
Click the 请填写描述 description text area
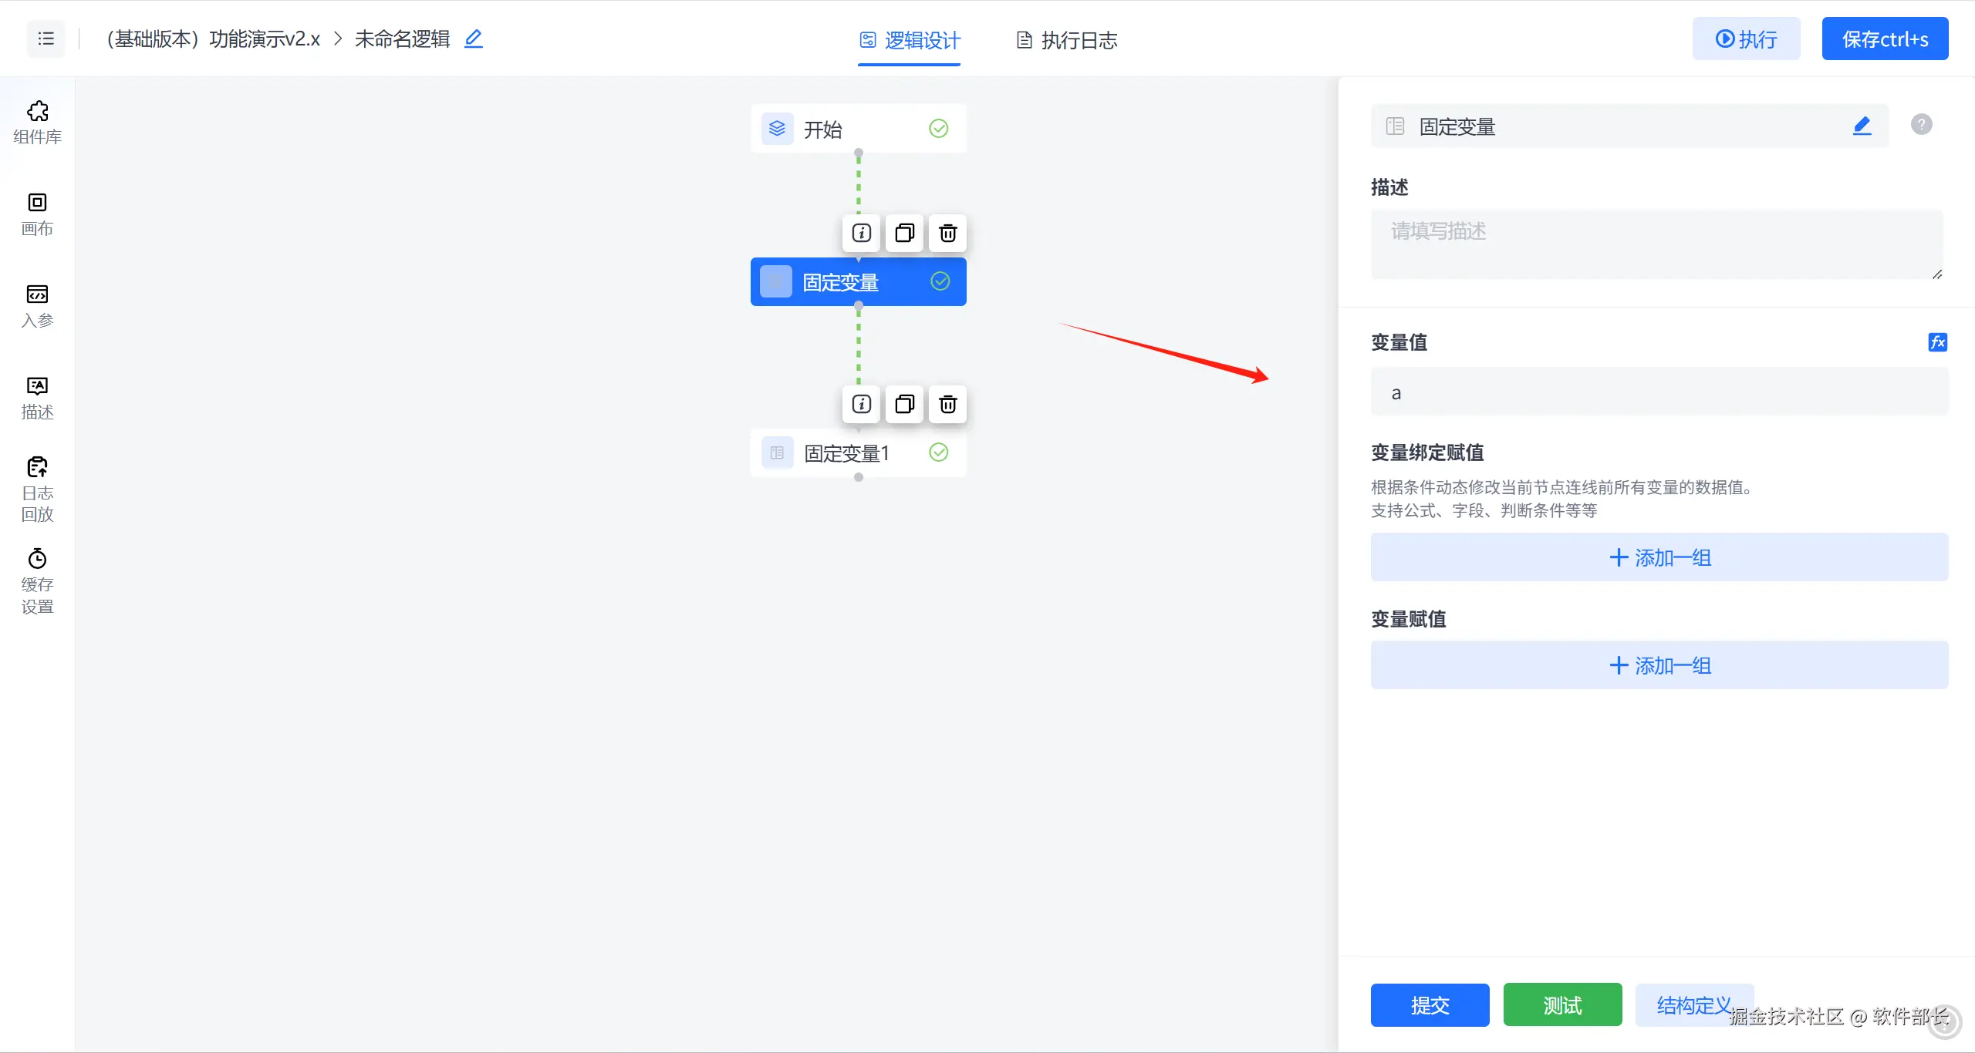coord(1656,244)
